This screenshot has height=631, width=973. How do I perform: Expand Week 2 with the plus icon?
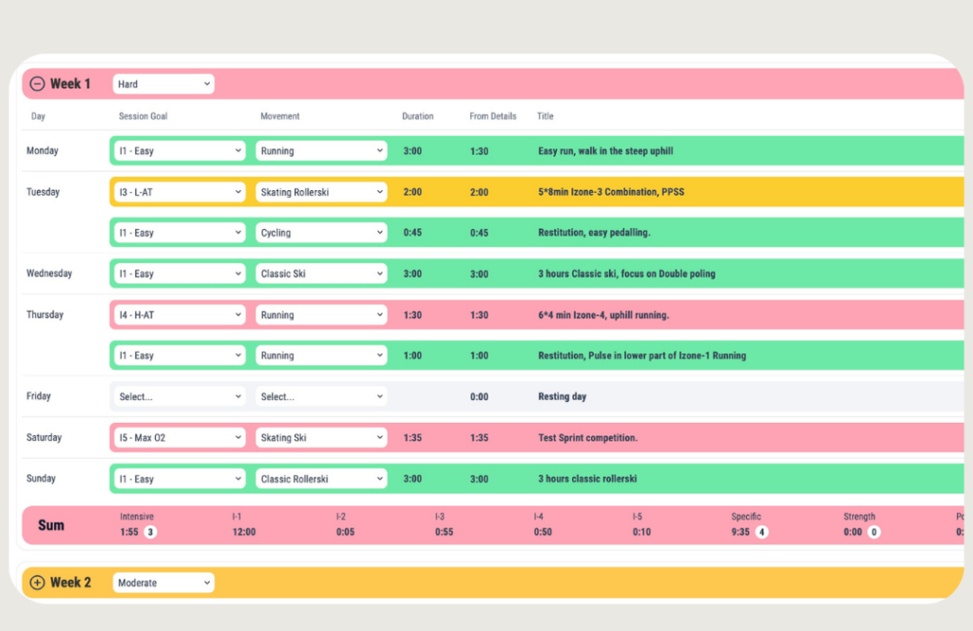(x=37, y=583)
